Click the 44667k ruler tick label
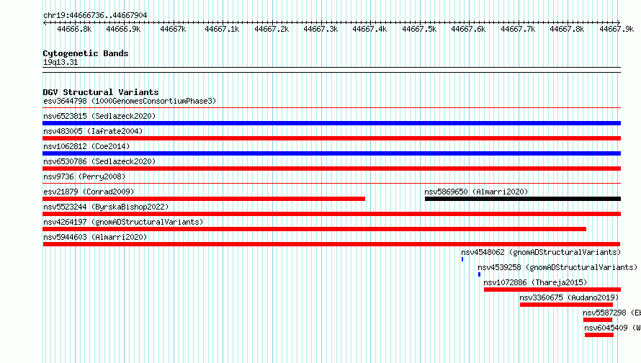The height and width of the screenshot is (363, 641). point(173,29)
